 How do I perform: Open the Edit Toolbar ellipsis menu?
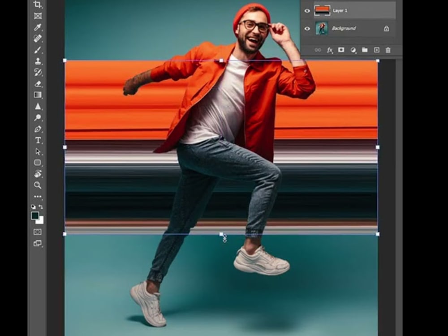coord(38,196)
